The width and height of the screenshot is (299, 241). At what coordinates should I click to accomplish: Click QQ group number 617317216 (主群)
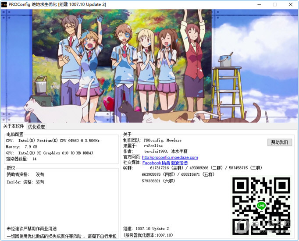click(167, 168)
